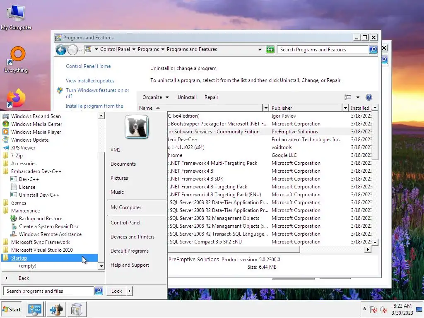Click the user avatar picture in Start menu

137,127
